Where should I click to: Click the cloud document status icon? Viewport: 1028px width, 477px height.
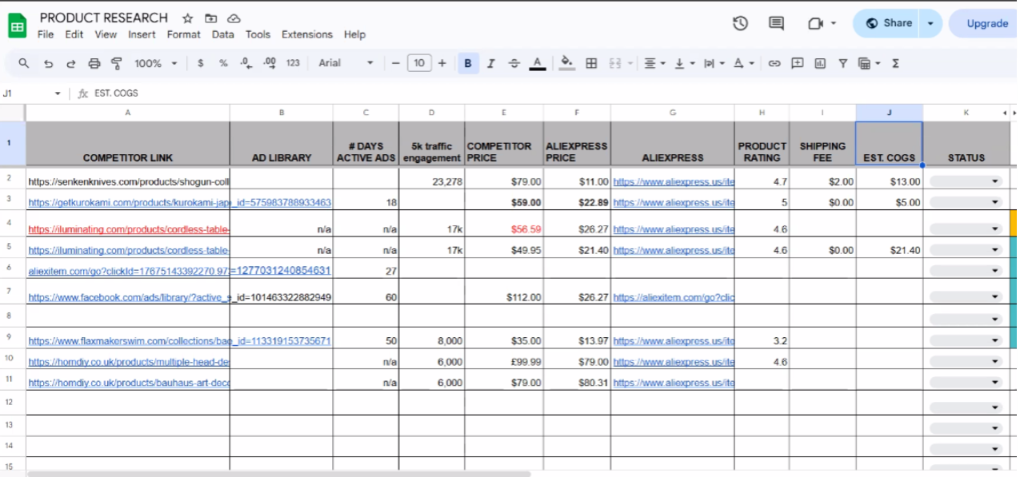[234, 18]
